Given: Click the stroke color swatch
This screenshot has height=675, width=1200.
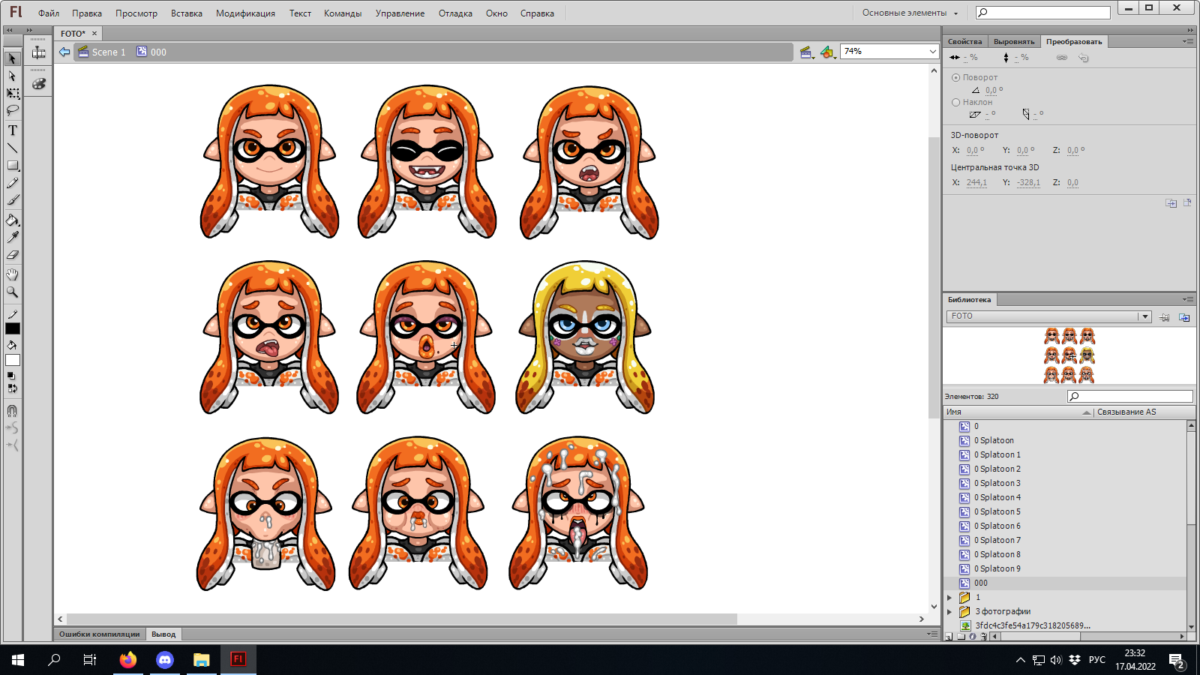Looking at the screenshot, I should (13, 328).
